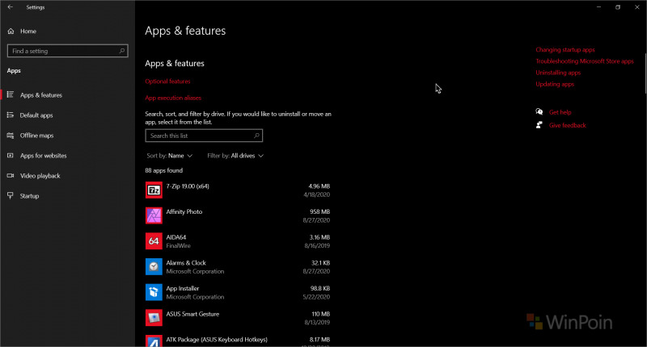
Task: Select the AIDA64 entry name
Action: click(176, 237)
